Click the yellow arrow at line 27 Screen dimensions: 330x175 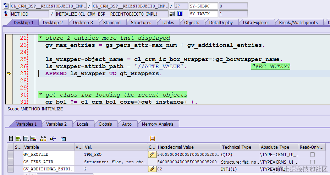[9, 73]
